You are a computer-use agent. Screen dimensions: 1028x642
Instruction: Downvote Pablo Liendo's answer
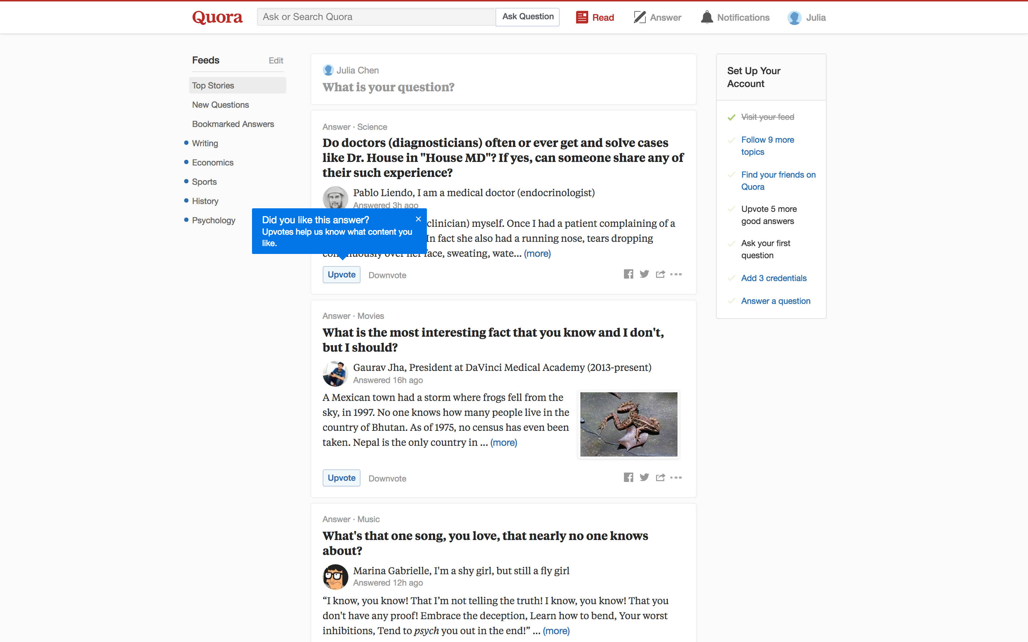(387, 275)
